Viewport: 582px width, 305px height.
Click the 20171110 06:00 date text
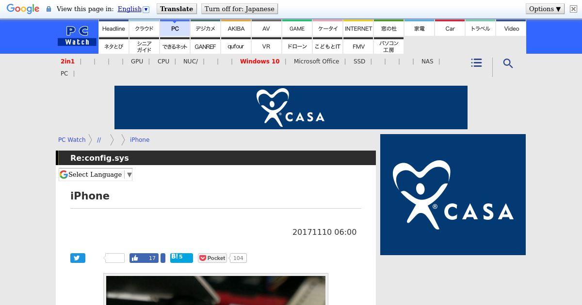(x=324, y=232)
